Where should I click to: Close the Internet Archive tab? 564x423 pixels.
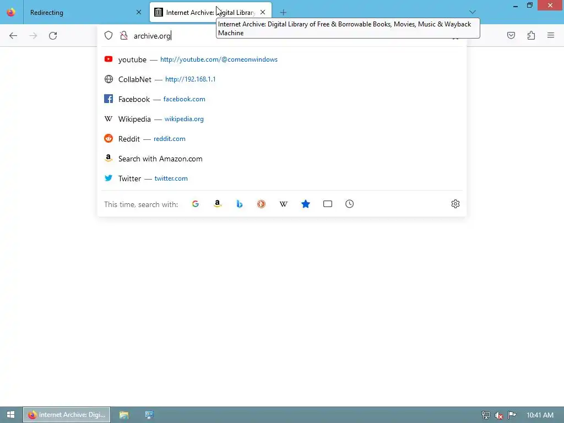coord(263,12)
